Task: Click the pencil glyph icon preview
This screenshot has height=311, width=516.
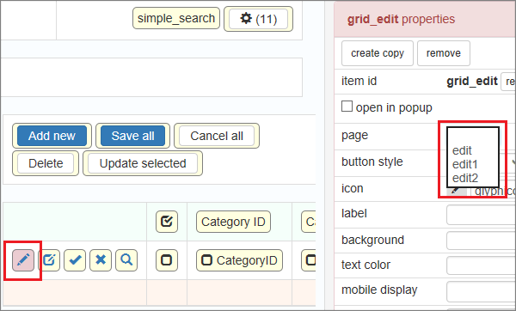Action: [x=457, y=192]
